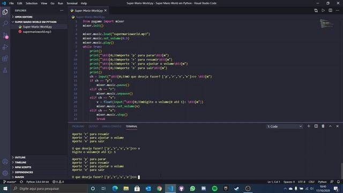The image size is (343, 193).
Task: Open the notifications bell in status bar
Action: [x=338, y=182]
